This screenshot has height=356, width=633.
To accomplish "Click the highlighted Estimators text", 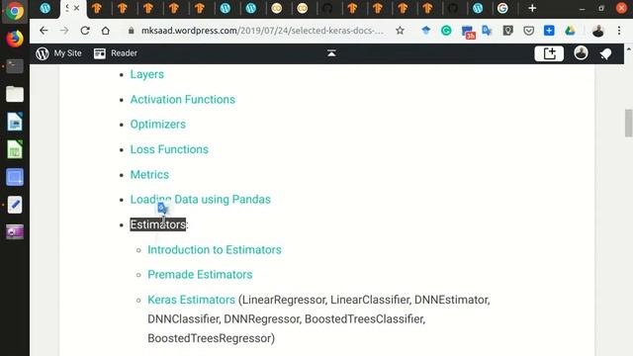I will click(x=158, y=224).
